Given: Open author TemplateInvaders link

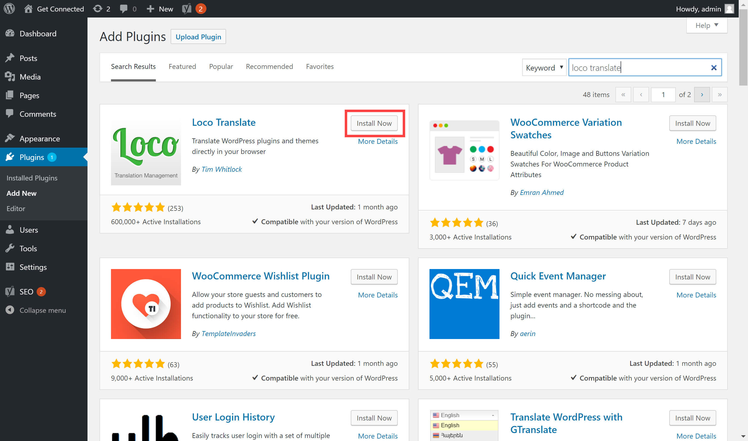Looking at the screenshot, I should point(229,334).
